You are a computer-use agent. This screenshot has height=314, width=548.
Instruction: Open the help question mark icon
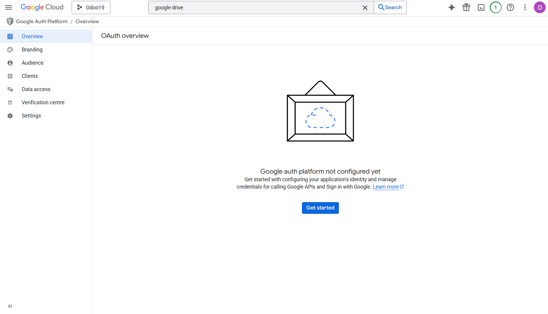[510, 7]
